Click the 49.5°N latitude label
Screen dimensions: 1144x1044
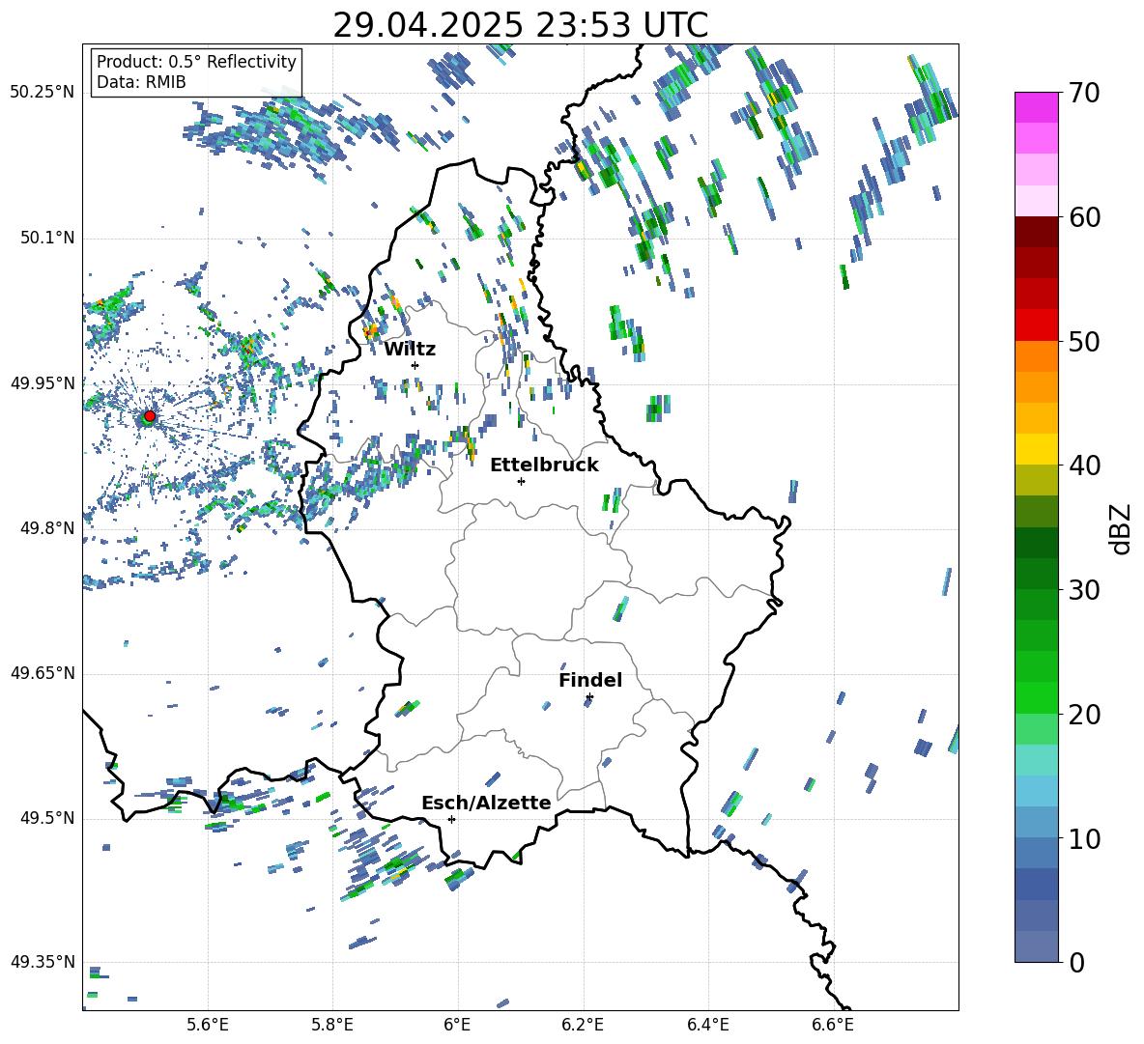[46, 817]
